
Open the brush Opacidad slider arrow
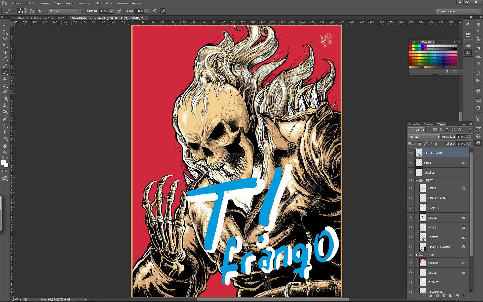(111, 11)
